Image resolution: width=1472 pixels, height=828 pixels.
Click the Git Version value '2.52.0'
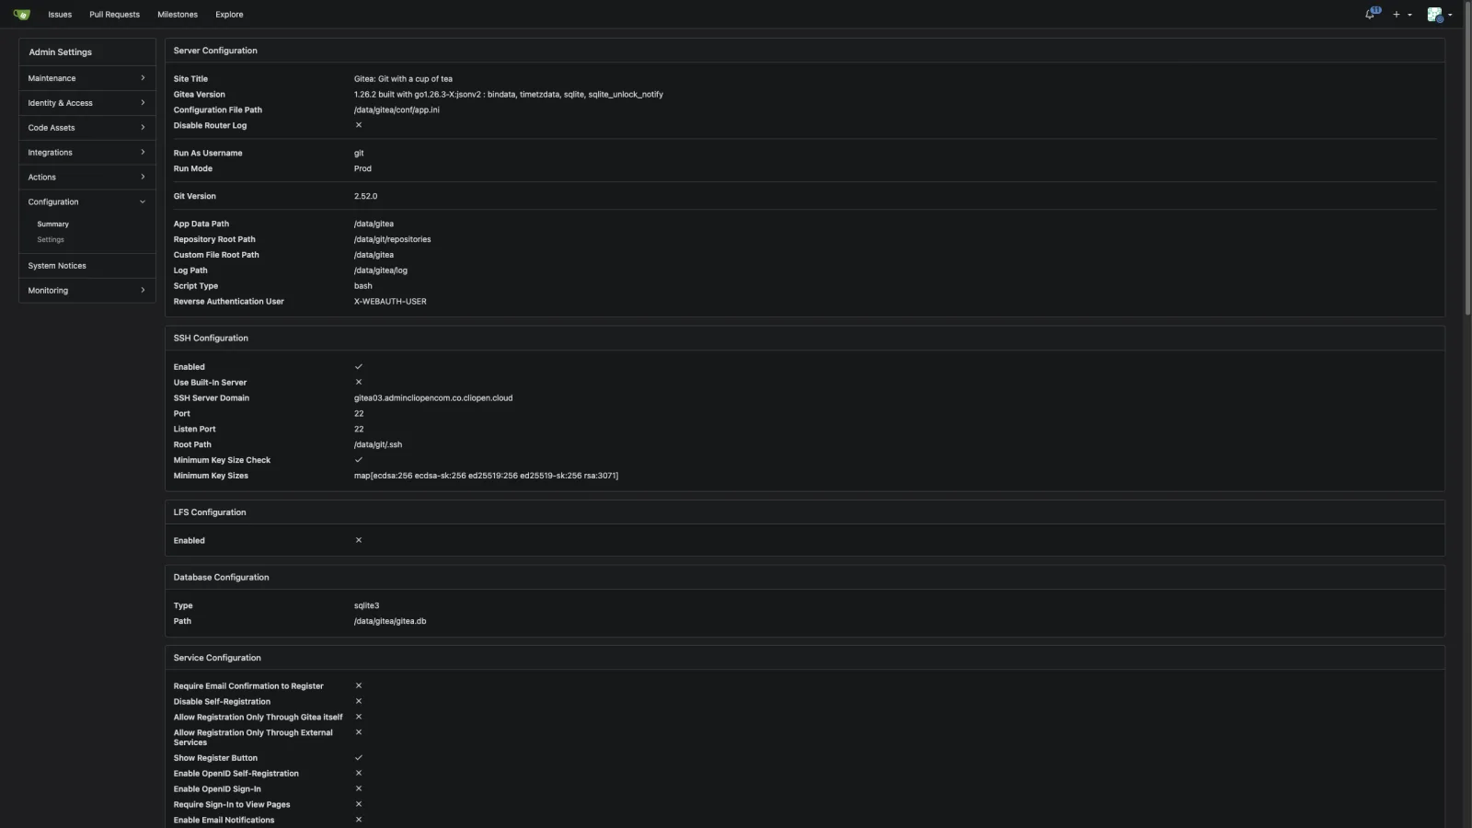click(x=365, y=197)
